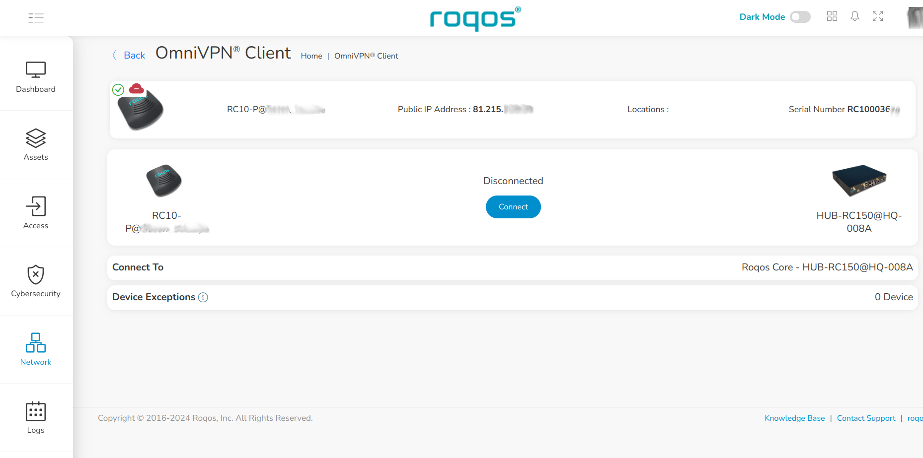
Task: Open Logs section in sidebar
Action: click(x=36, y=418)
